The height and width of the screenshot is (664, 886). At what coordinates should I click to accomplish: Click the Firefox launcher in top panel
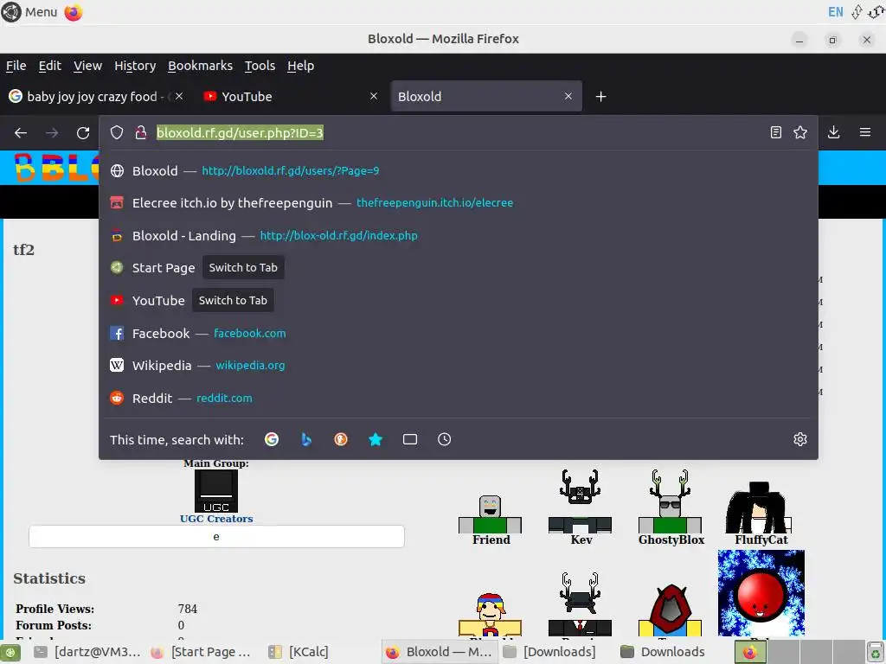click(74, 12)
